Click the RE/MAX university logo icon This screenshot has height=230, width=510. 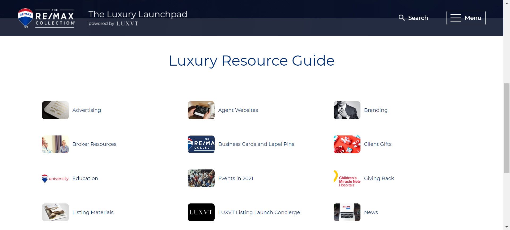point(55,178)
